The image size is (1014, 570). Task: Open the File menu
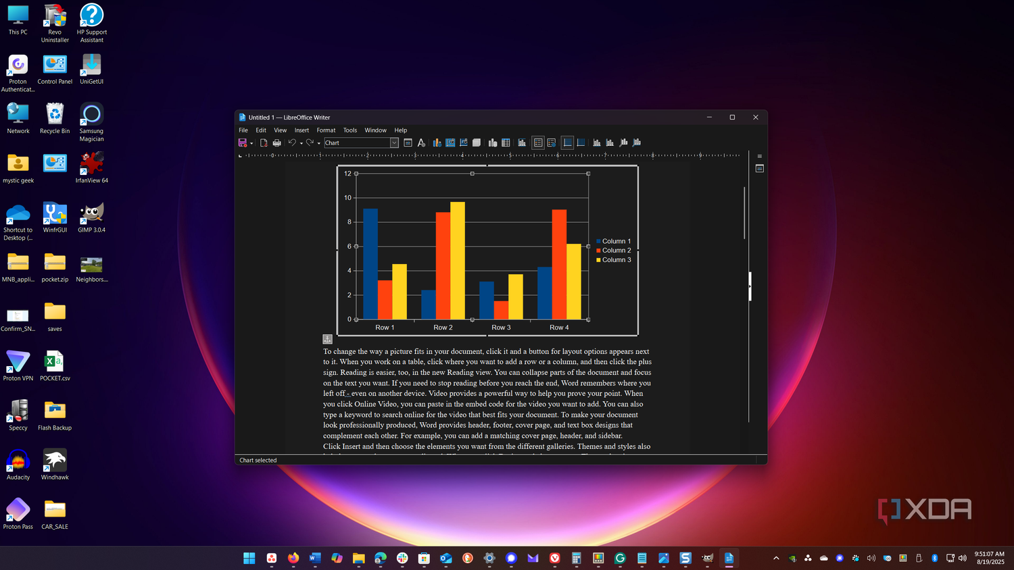click(243, 130)
